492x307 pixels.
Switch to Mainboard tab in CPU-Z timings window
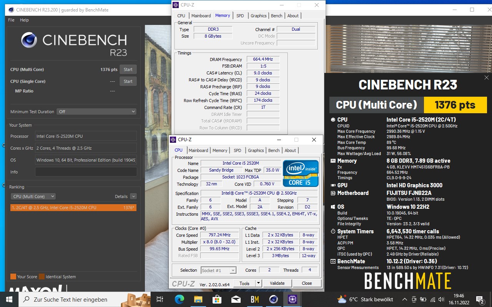[x=201, y=16]
